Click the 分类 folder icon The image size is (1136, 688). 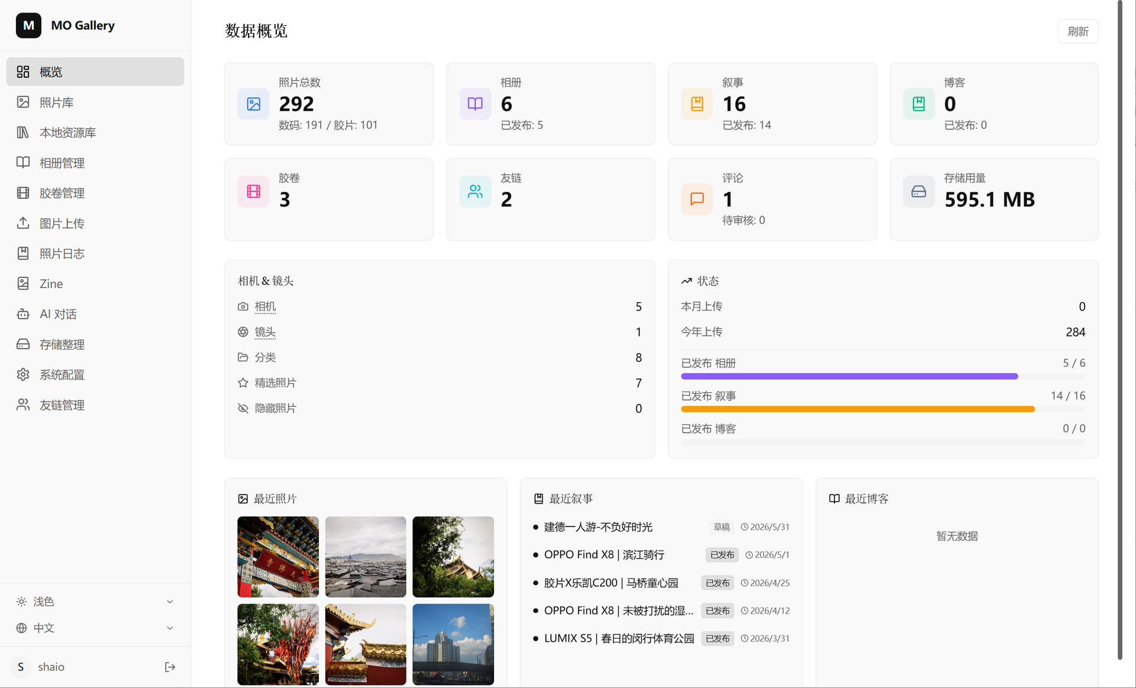(243, 357)
